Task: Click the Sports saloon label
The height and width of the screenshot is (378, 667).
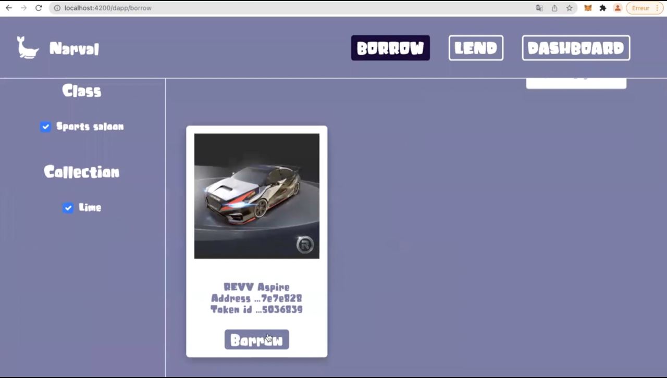Action: click(90, 127)
